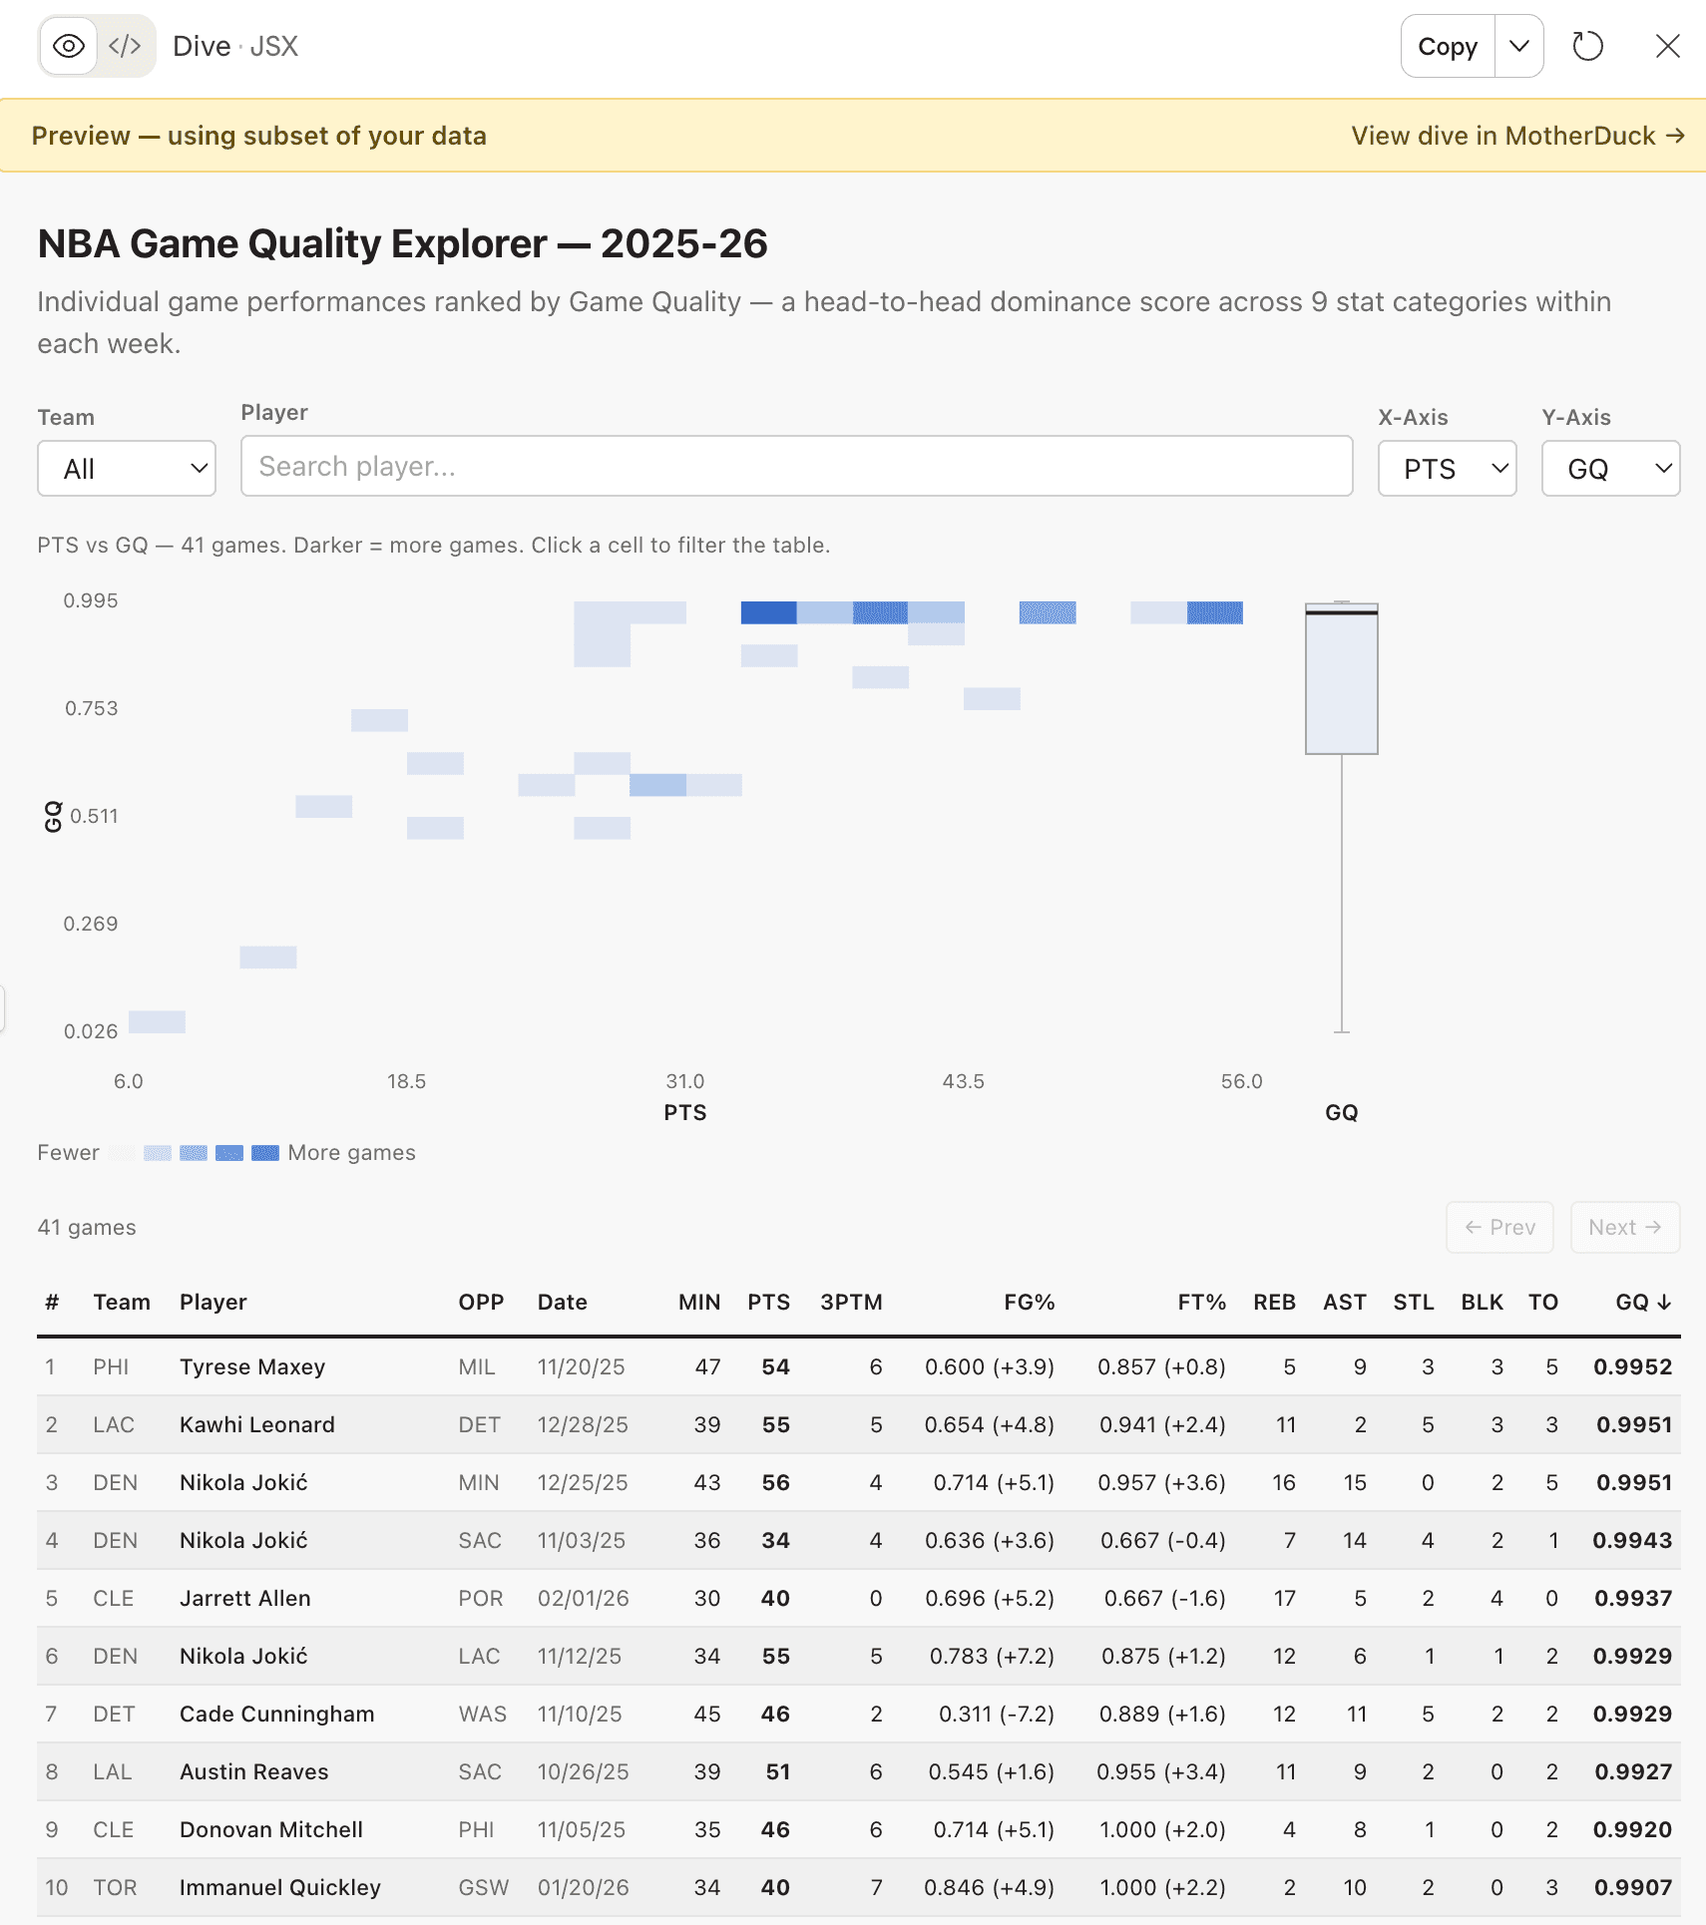
Task: Click the Prev page button
Action: pyautogui.click(x=1499, y=1227)
